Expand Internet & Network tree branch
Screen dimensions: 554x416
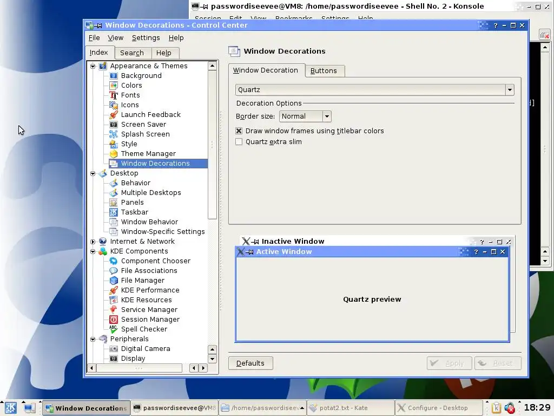[x=93, y=242]
